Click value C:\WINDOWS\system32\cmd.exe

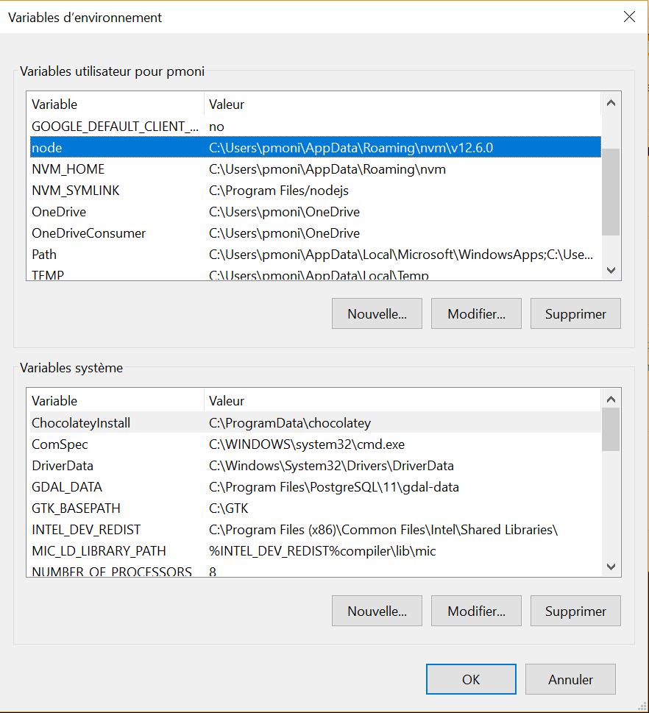coord(307,444)
